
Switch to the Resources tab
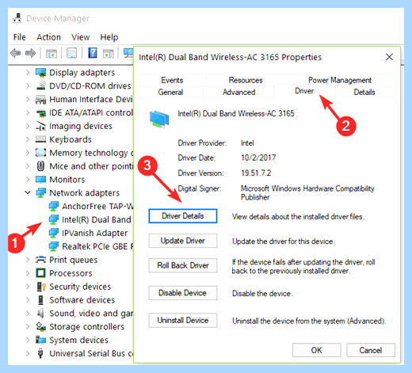[246, 80]
